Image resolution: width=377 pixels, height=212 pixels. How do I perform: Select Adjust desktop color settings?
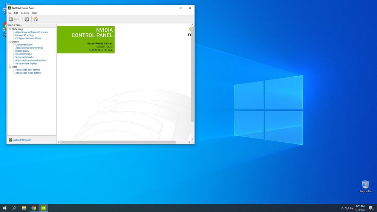[x=29, y=48]
